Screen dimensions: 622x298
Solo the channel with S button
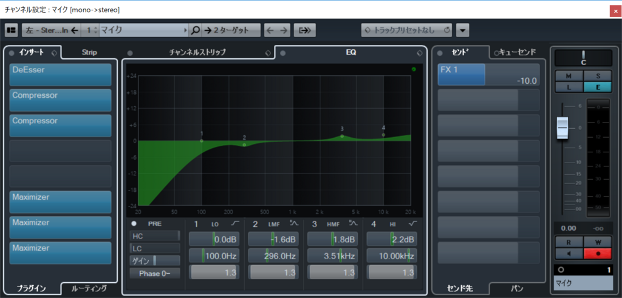coord(598,76)
